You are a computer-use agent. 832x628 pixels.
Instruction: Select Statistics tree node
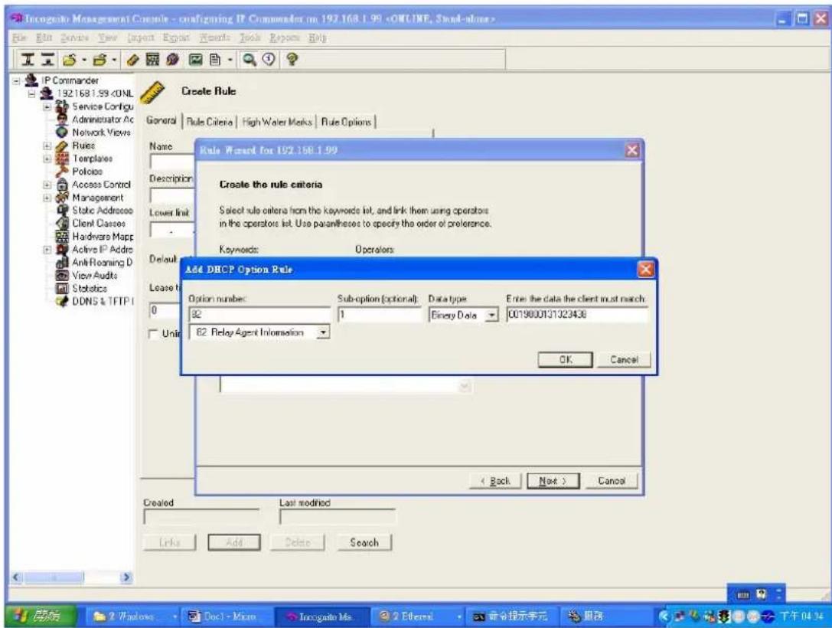pos(89,288)
